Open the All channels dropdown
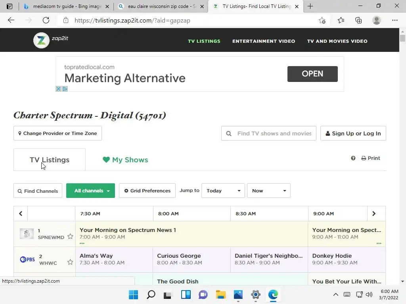This screenshot has width=406, height=304. point(90,191)
